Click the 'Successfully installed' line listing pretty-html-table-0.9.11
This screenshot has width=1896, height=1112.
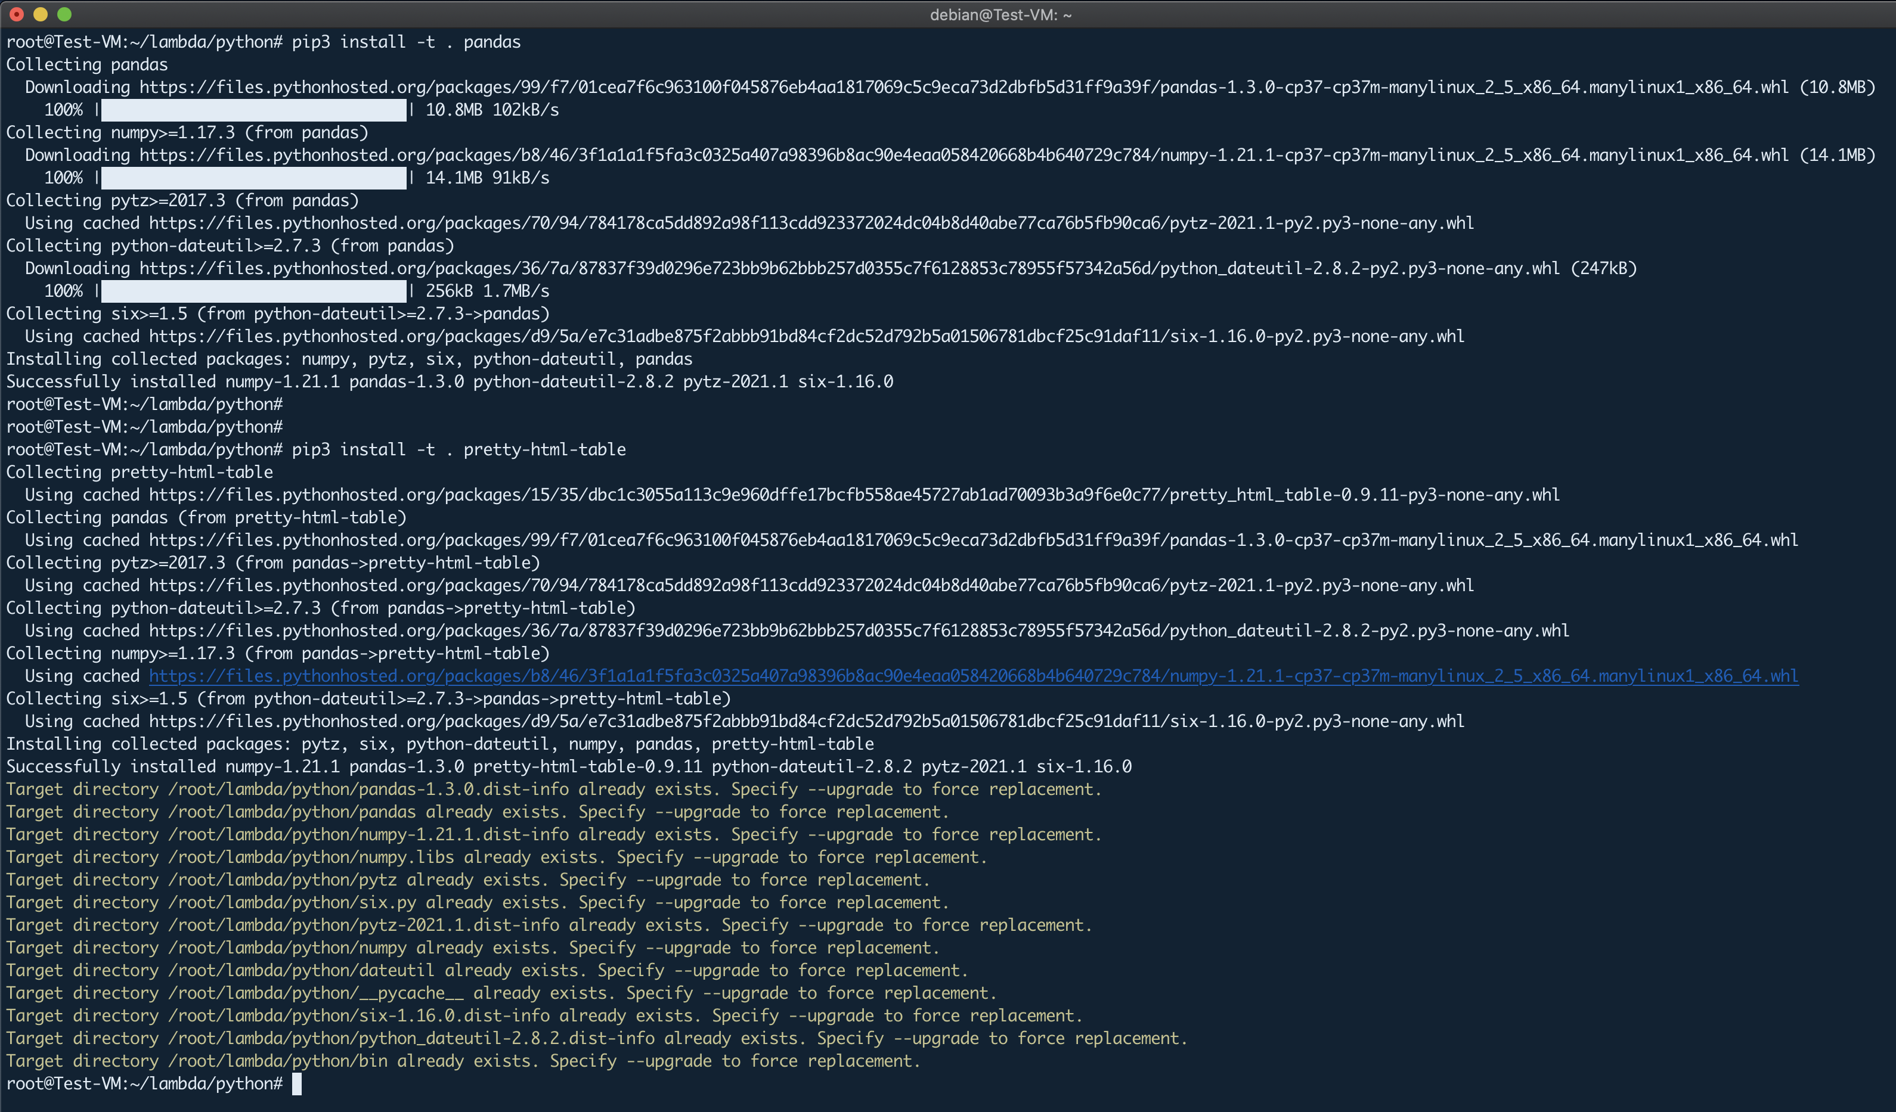click(x=569, y=767)
